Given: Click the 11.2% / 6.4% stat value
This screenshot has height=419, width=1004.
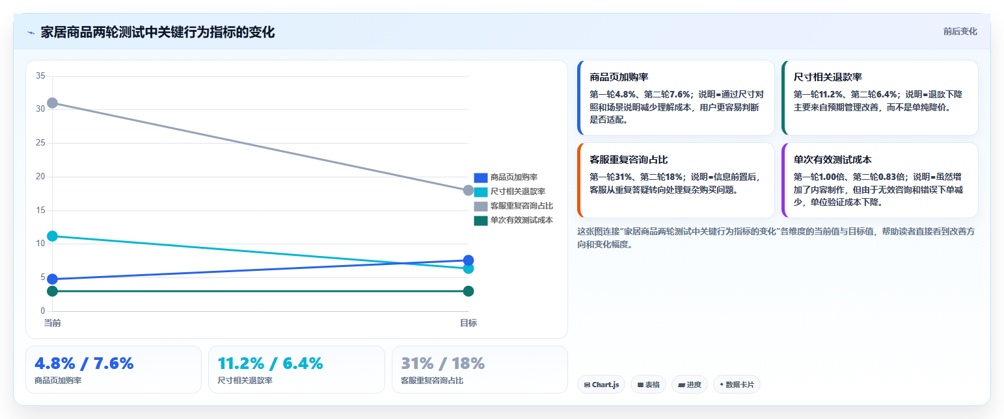Looking at the screenshot, I should tap(270, 363).
